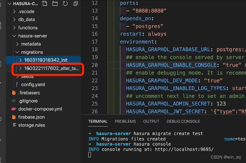Click the New Folder icon in explorer header

(x=55, y=3)
